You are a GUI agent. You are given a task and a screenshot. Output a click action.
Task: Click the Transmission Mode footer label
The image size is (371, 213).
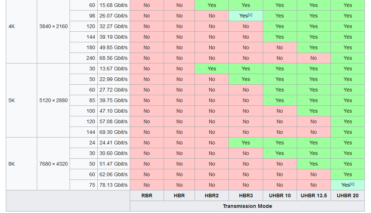point(247,206)
